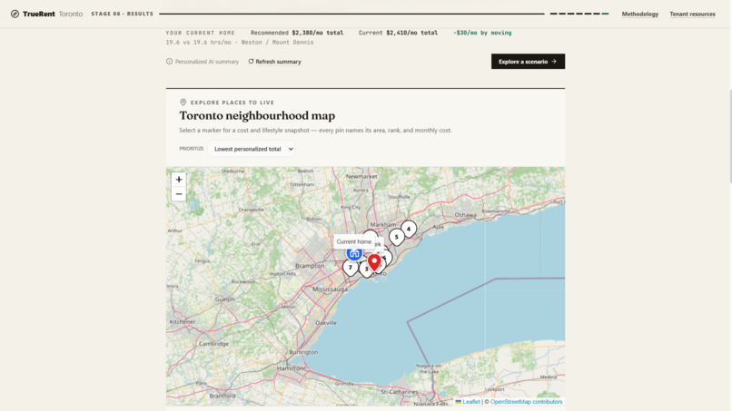Viewport: 732px width, 411px height.
Task: Open the Prioritize dropdown
Action: (252, 149)
